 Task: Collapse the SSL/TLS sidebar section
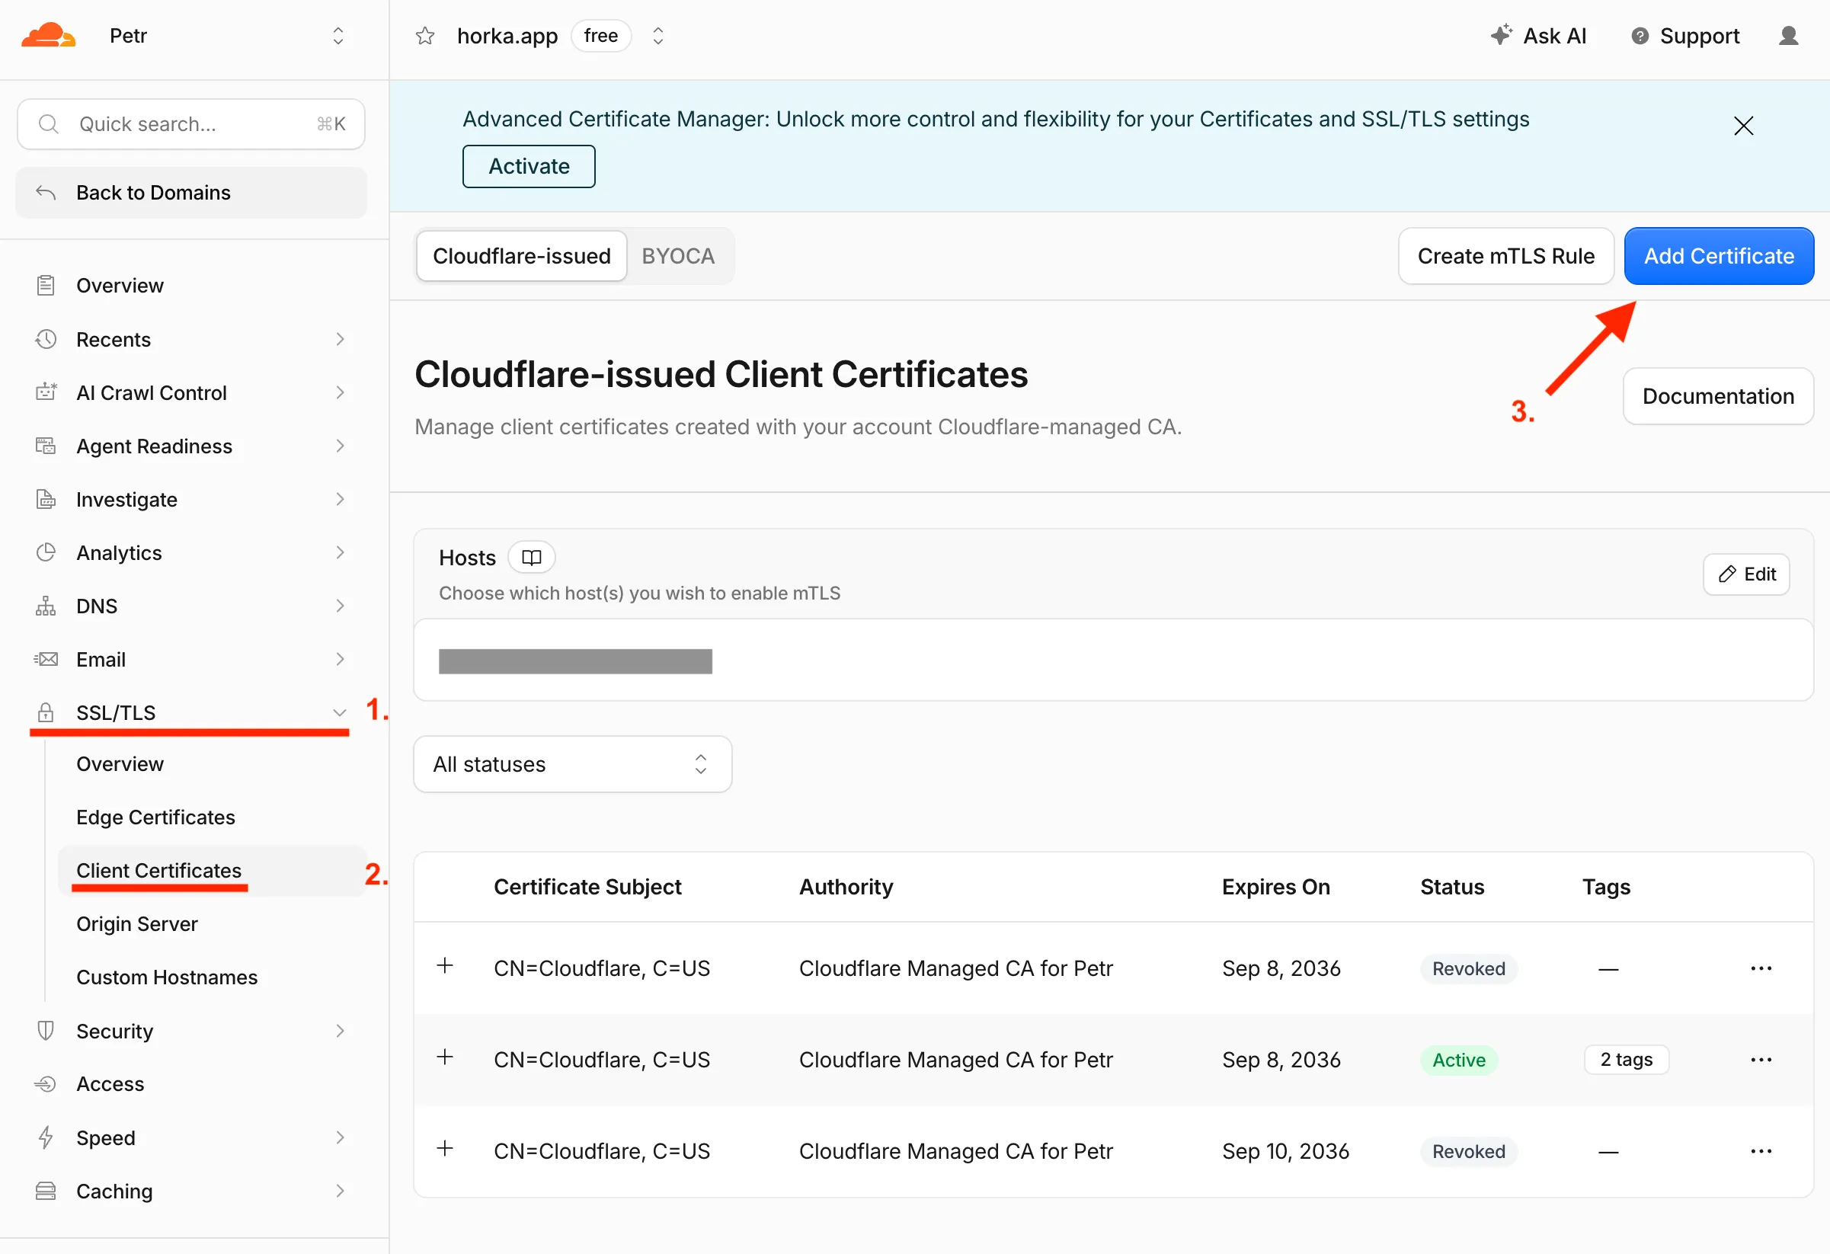point(339,713)
